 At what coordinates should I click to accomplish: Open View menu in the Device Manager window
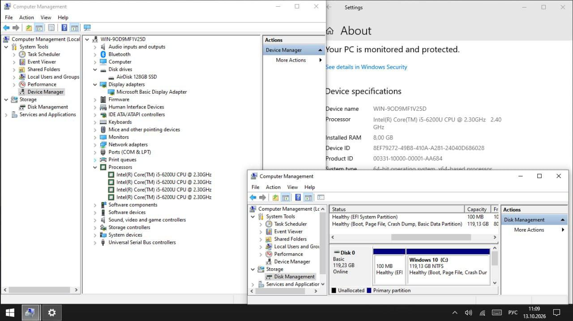pyautogui.click(x=46, y=17)
